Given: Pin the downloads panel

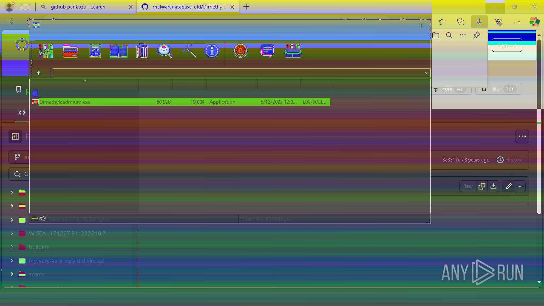Looking at the screenshot, I should (476, 35).
